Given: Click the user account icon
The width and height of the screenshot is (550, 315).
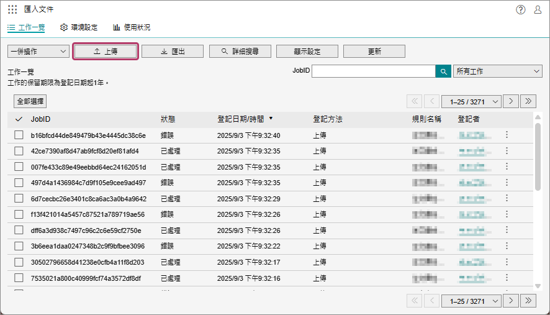Looking at the screenshot, I should 538,9.
